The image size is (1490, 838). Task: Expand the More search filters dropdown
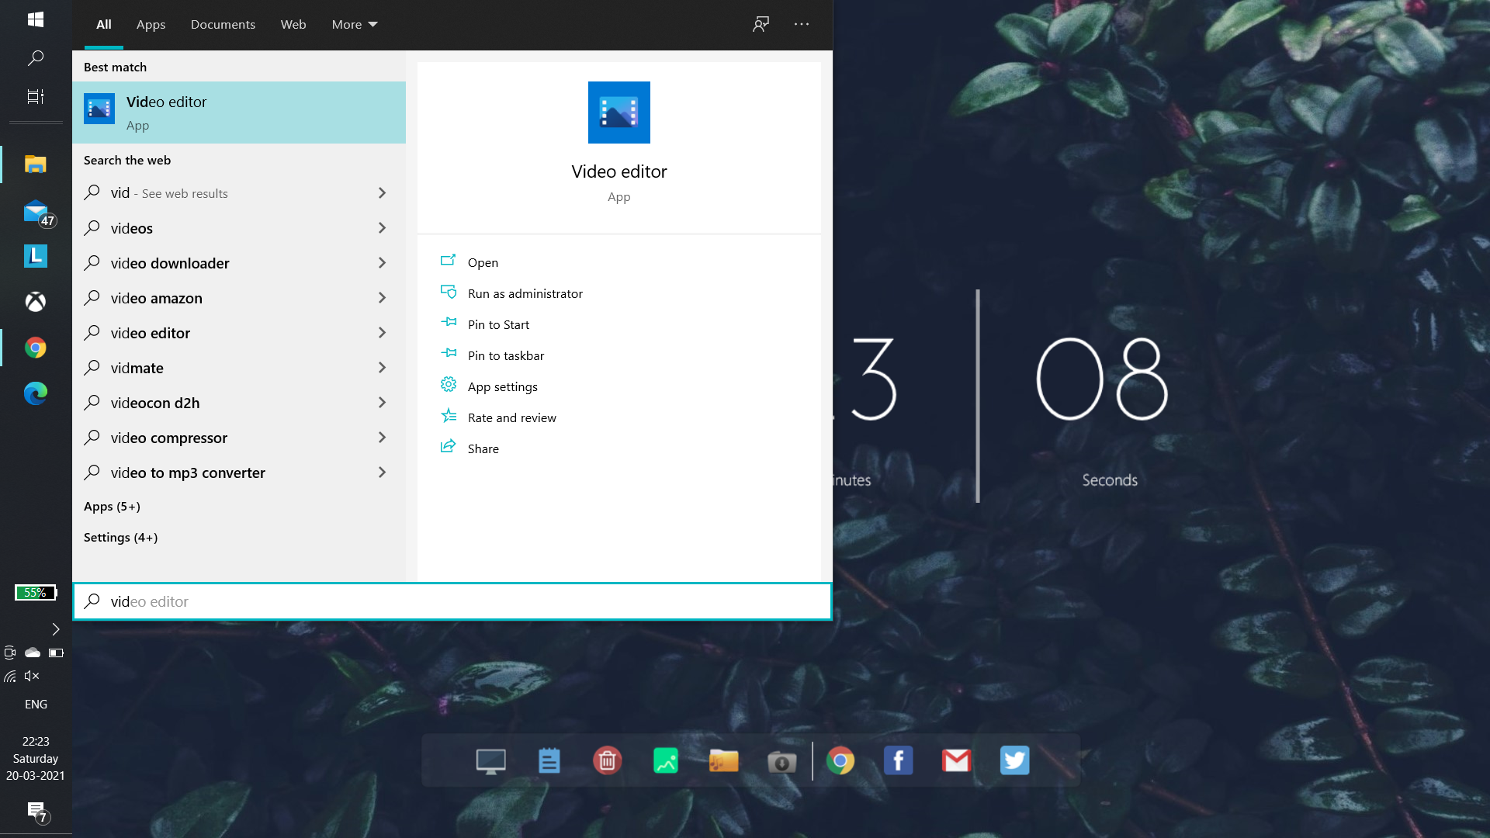click(x=353, y=24)
